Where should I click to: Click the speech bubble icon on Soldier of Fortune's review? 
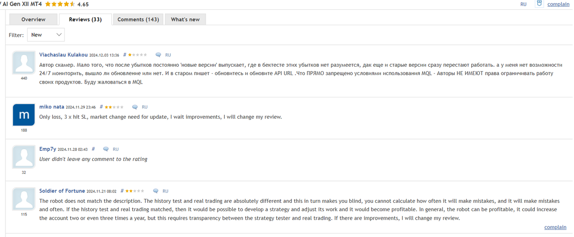click(x=156, y=191)
